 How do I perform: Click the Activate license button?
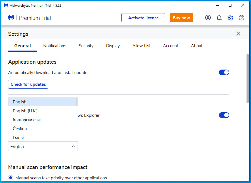click(x=143, y=18)
